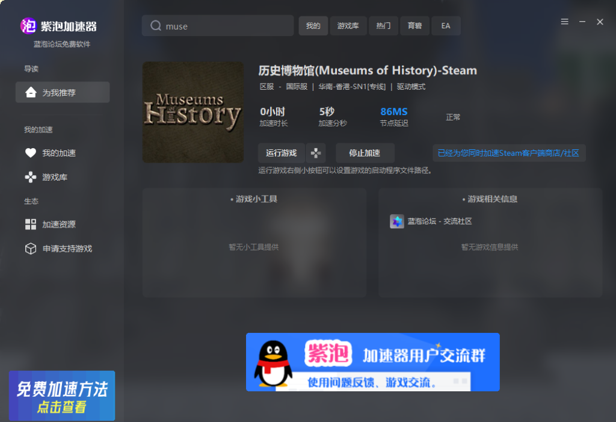
Task: Click the 暂无游戏信息提供 placeholder text
Action: tap(490, 247)
